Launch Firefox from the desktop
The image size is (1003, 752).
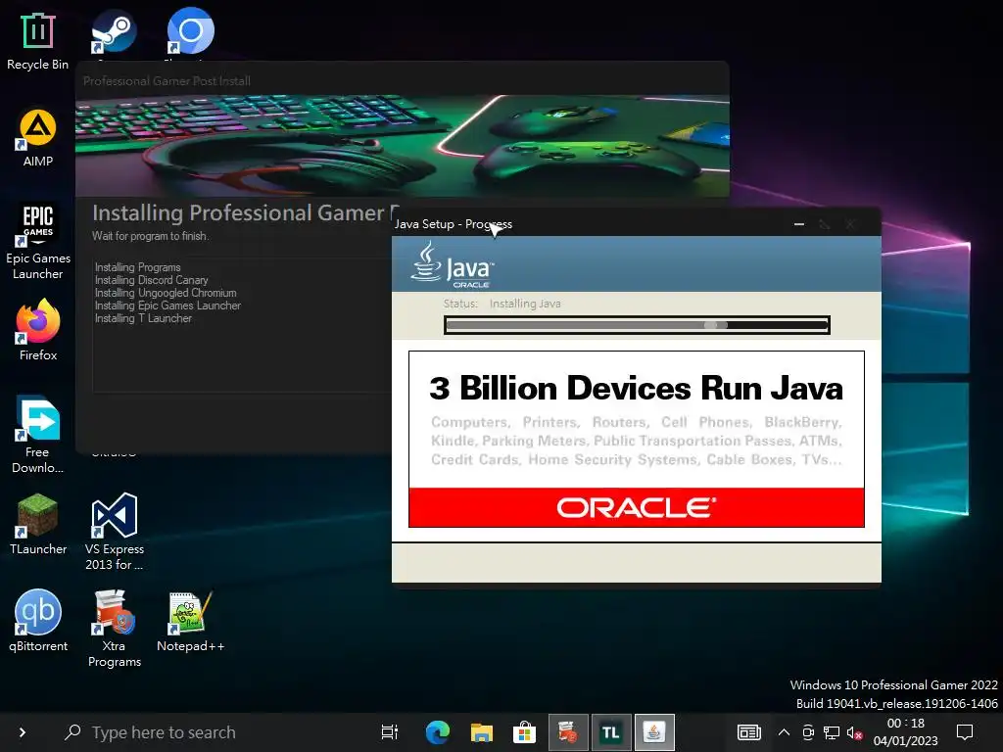click(x=38, y=331)
